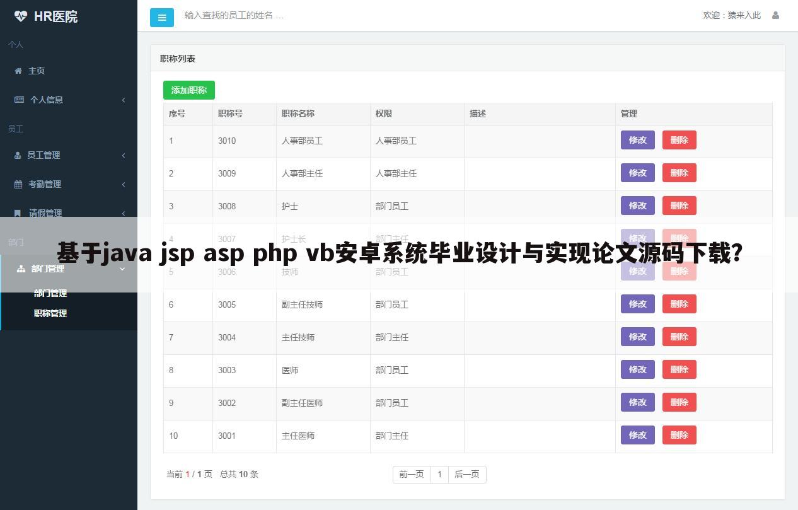
Task: Click the 请假管理 bookmark icon
Action: coord(18,213)
